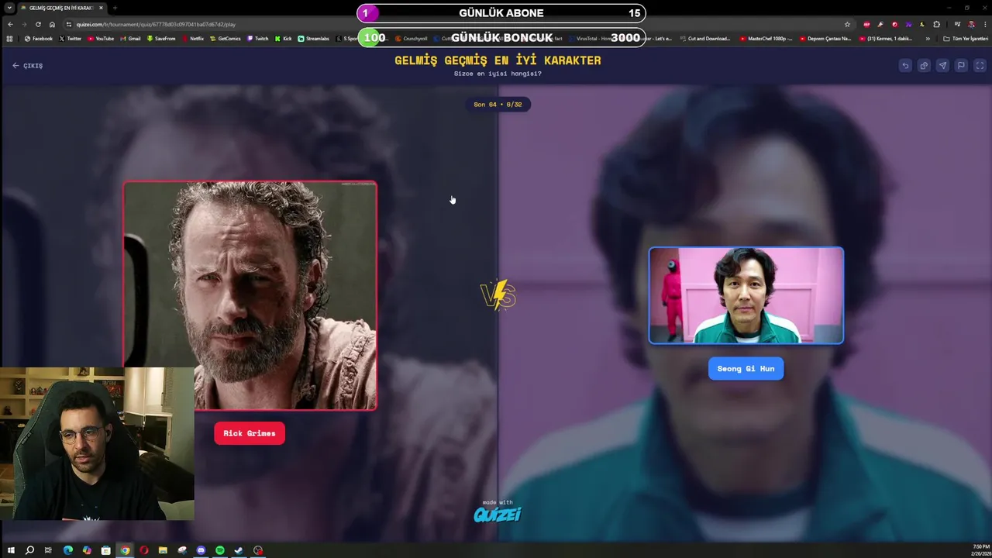992x558 pixels.
Task: Open the (31) Kermes bookmark
Action: point(887,38)
